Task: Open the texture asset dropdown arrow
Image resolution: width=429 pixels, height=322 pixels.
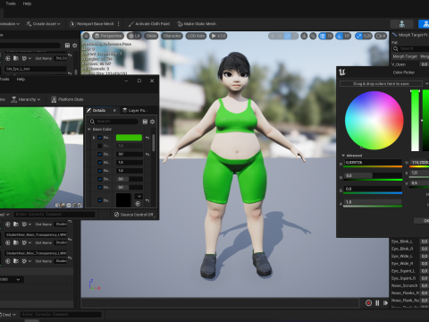Action: (139, 196)
